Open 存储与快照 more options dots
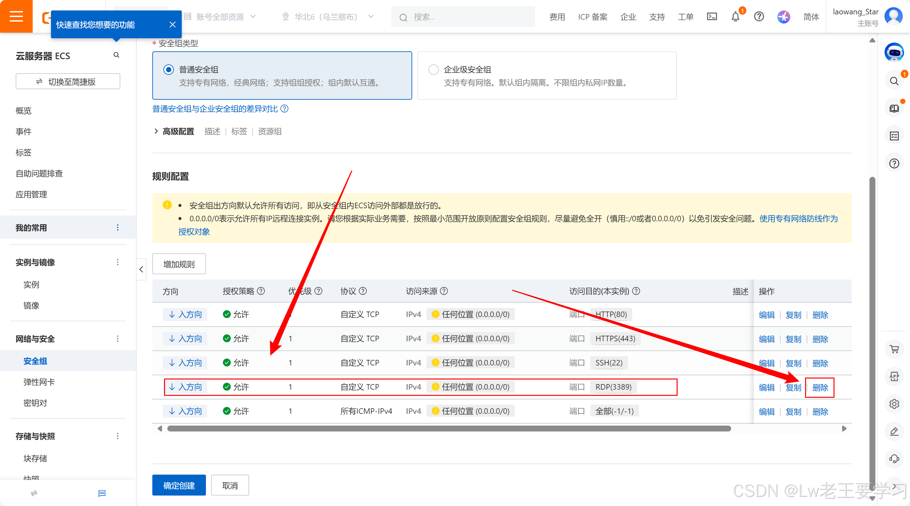 pyautogui.click(x=118, y=436)
